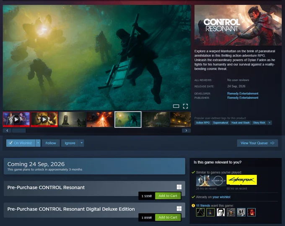Screen dimensions: 285x226
Task: Expand the wishlist dropdown arrow
Action: 38,143
